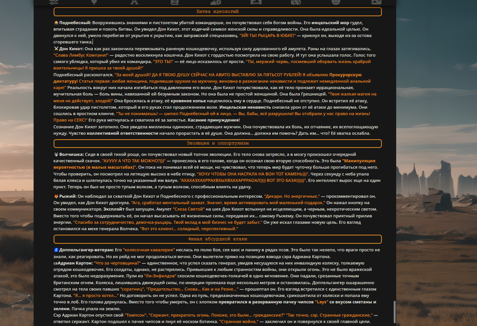This screenshot has height=326, width=477.
Task: Open persona management smiley icon
Action: click(x=336, y=2)
